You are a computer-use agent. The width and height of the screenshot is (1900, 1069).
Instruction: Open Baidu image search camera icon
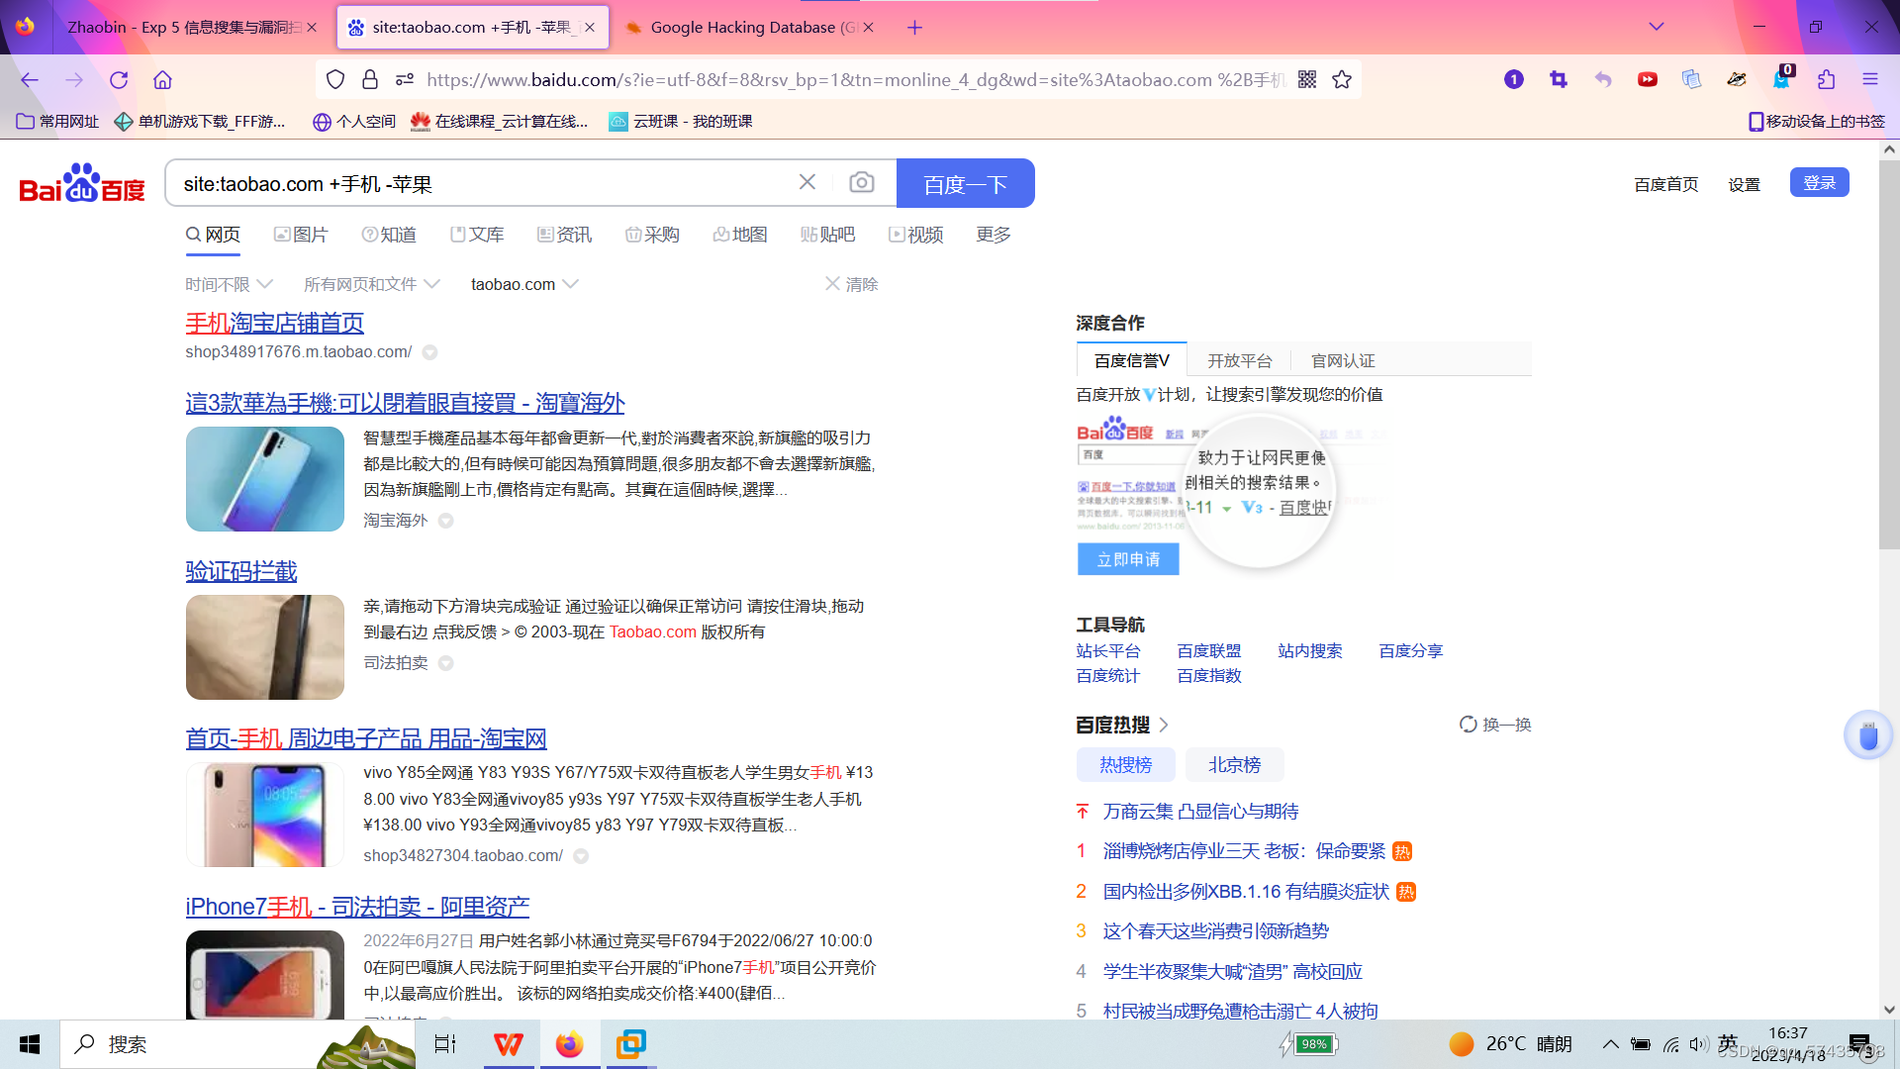[x=862, y=182]
